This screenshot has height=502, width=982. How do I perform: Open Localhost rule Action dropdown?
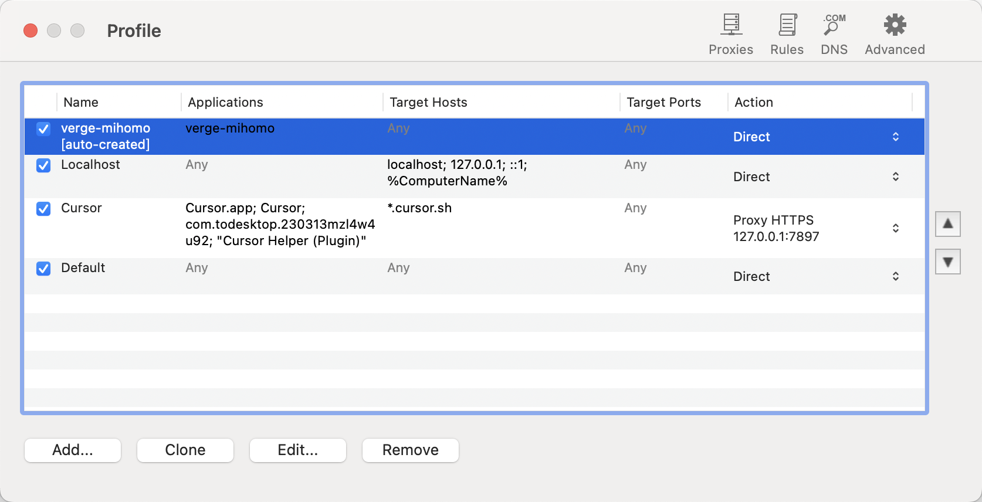(x=895, y=177)
